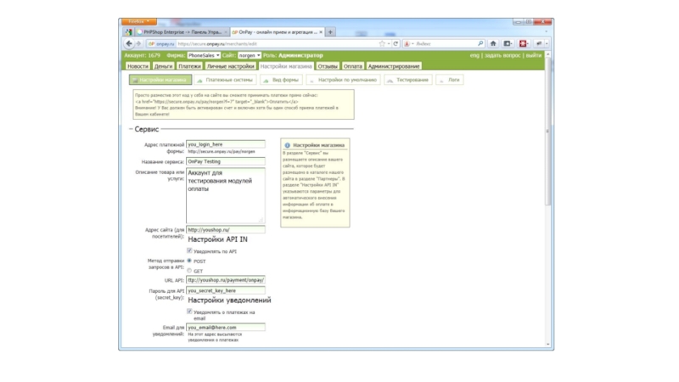Select the GET request method radio
The width and height of the screenshot is (679, 382).
pos(189,271)
